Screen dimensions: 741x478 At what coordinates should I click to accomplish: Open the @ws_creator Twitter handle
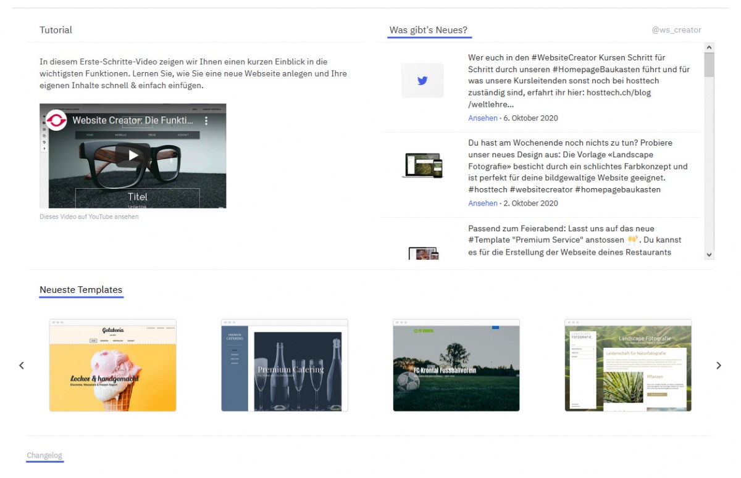coord(676,30)
